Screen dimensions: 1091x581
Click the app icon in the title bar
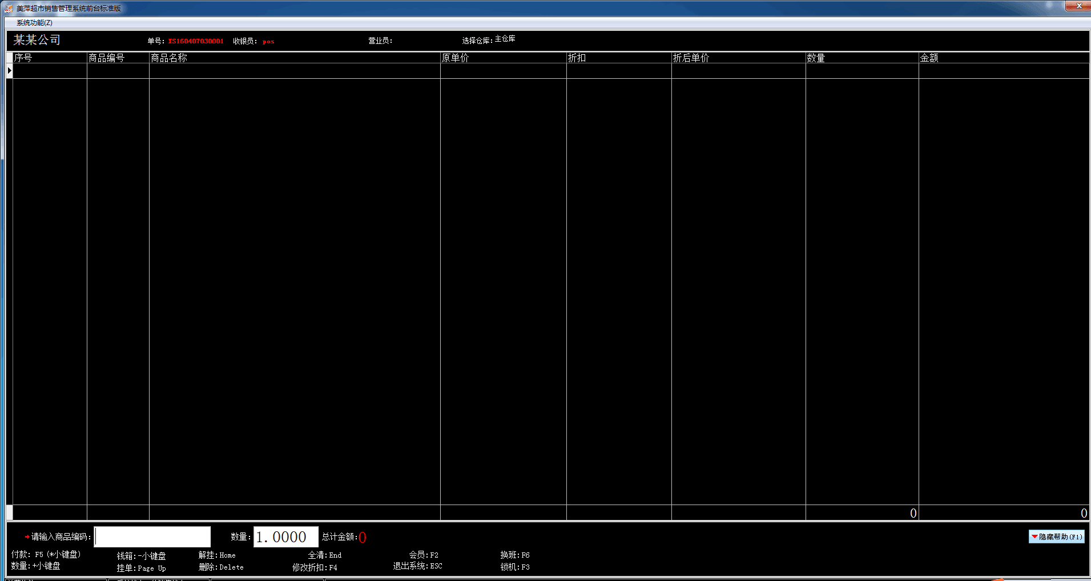click(9, 9)
